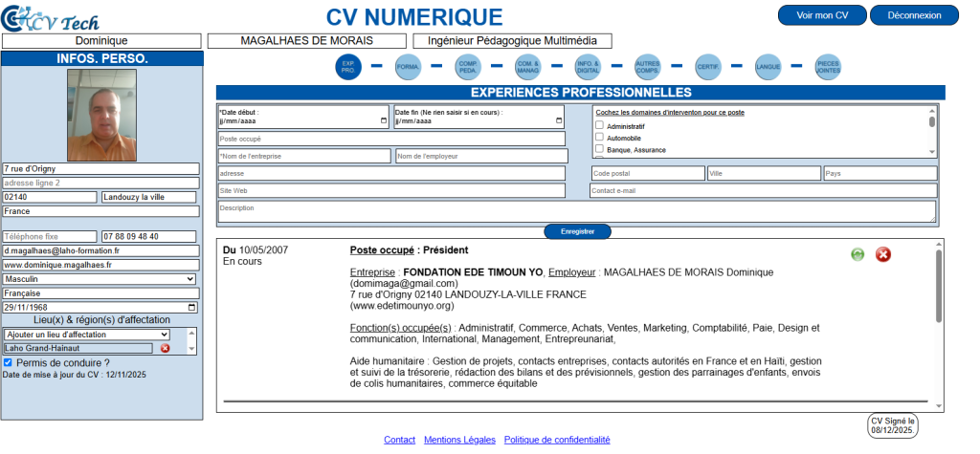Go to EXP. PRO. step circle

pos(348,66)
